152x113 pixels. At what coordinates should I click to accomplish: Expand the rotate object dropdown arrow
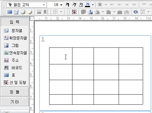click(103, 12)
